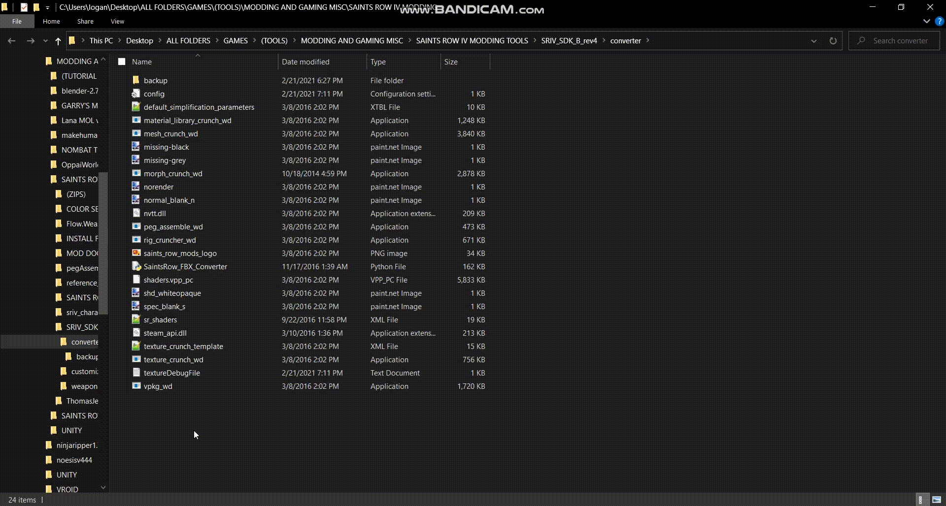Click nvtt.dll file icon
This screenshot has height=506, width=946.
136,213
